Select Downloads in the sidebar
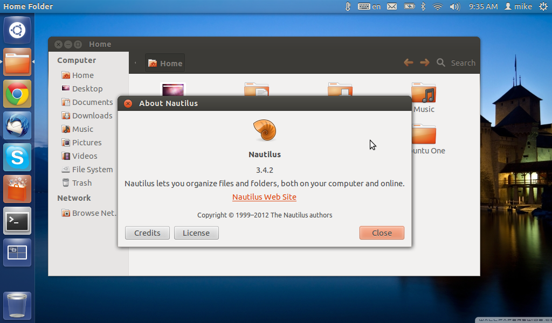Screen dimensions: 552x323 pos(92,116)
